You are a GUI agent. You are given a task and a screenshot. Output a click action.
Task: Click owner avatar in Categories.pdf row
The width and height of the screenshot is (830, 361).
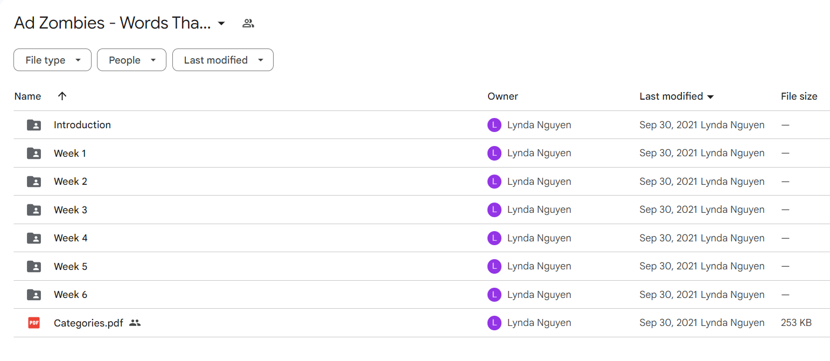(x=494, y=323)
